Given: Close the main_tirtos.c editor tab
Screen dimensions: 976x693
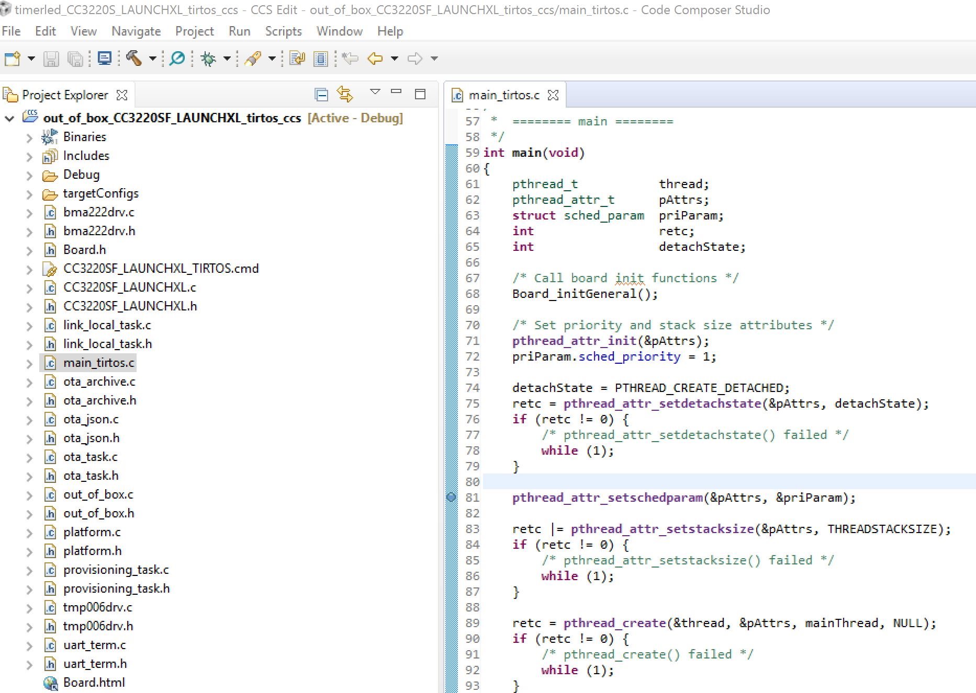Looking at the screenshot, I should pos(553,95).
